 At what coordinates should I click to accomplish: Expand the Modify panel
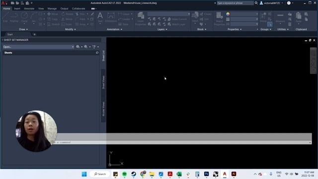click(x=70, y=29)
